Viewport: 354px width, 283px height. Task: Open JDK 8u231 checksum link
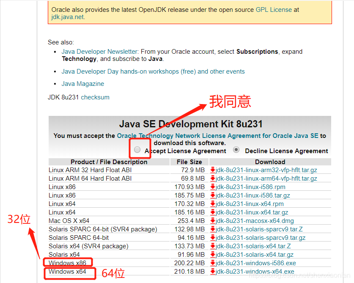click(x=95, y=97)
